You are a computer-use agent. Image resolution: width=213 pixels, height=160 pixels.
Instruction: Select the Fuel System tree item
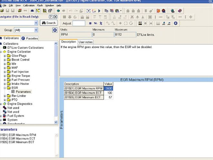(15, 116)
